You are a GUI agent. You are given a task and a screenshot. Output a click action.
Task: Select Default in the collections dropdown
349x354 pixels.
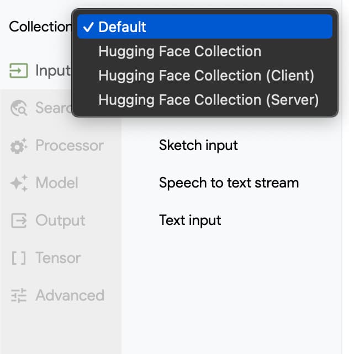[122, 26]
